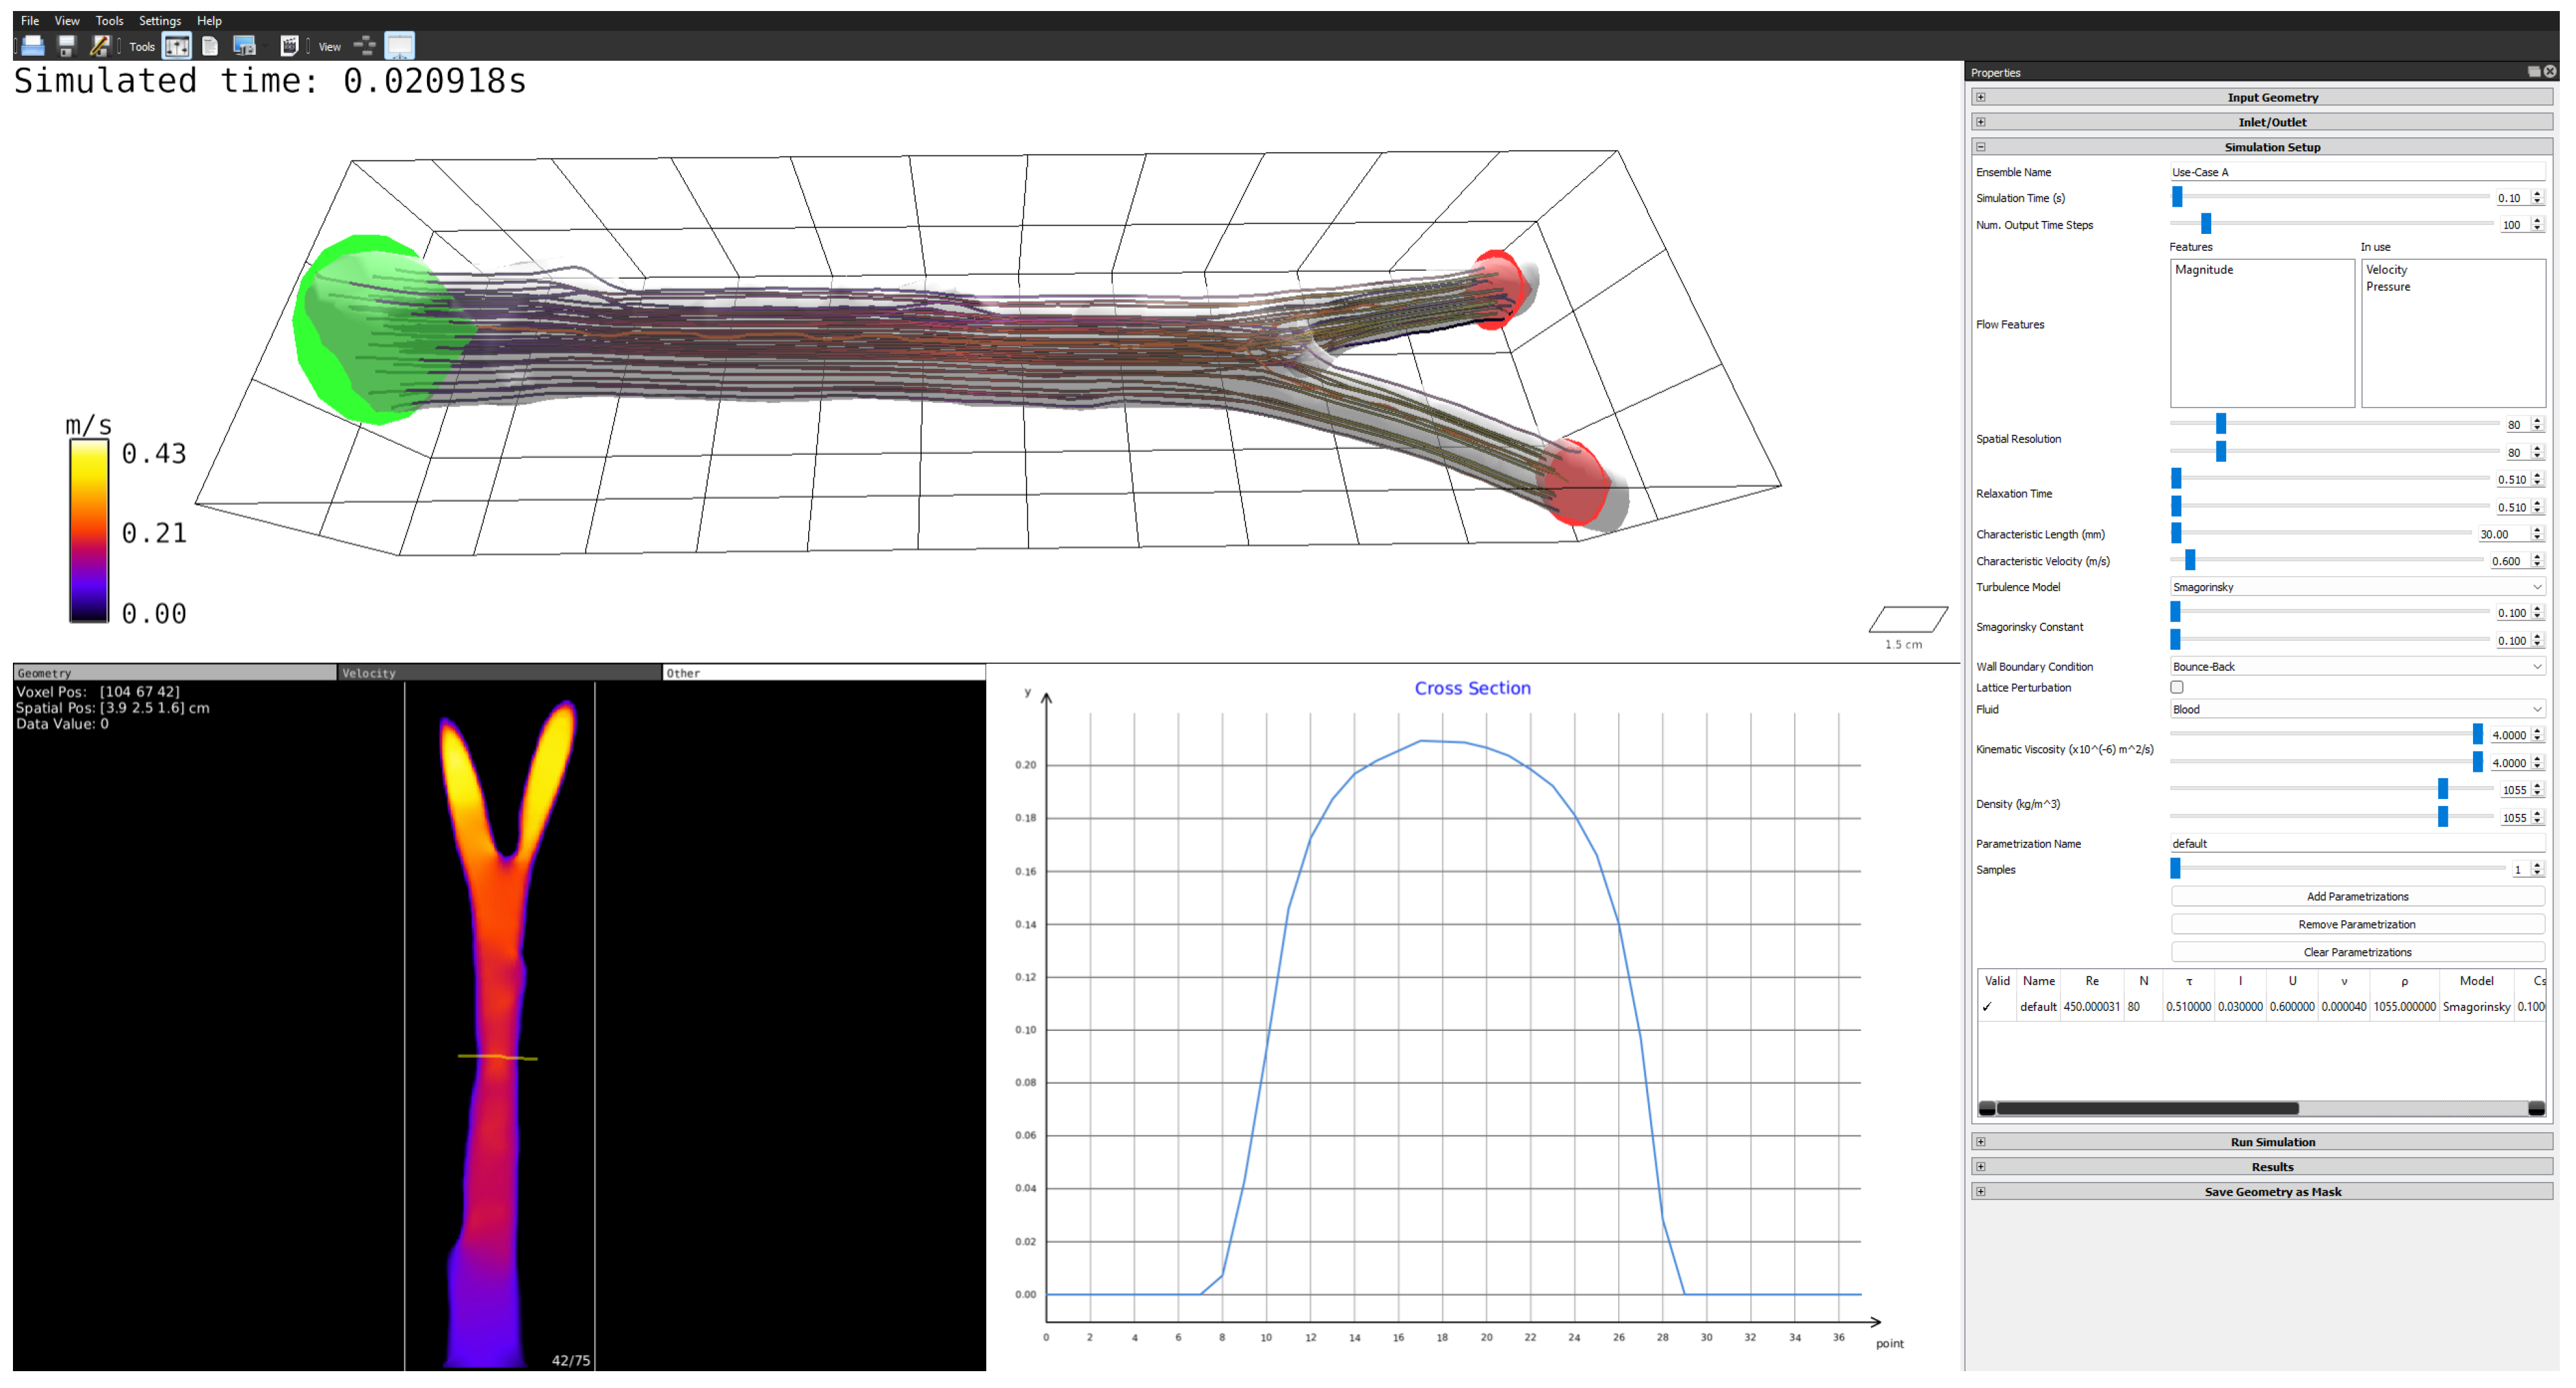Click the Characteristic Velocity slider handle

tap(2190, 560)
